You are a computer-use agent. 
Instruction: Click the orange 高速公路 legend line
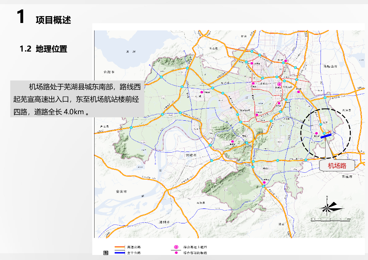coord(119,247)
